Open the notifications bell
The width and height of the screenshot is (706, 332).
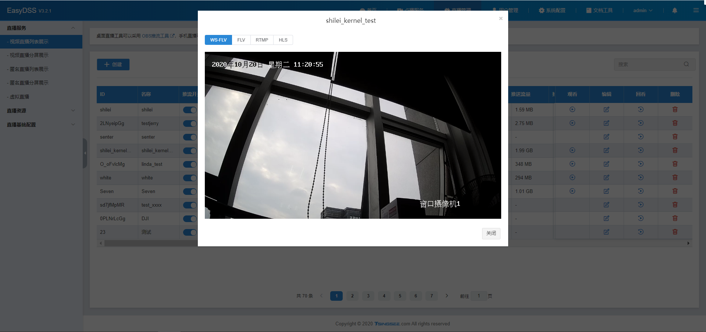click(675, 11)
